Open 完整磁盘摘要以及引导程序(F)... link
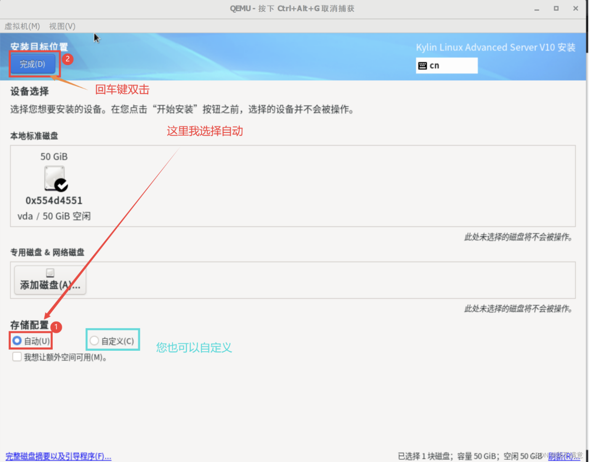The width and height of the screenshot is (589, 462). coord(58,456)
